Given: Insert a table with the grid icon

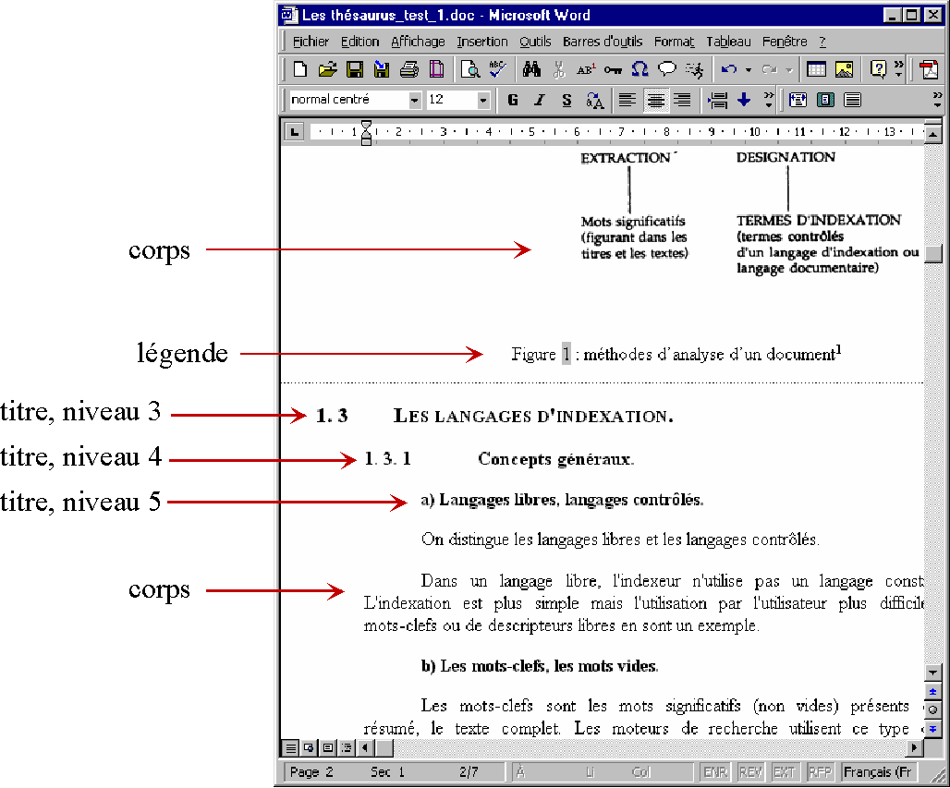Looking at the screenshot, I should [816, 69].
